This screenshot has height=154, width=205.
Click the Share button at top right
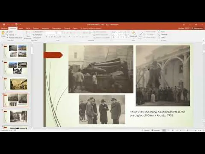(197, 28)
